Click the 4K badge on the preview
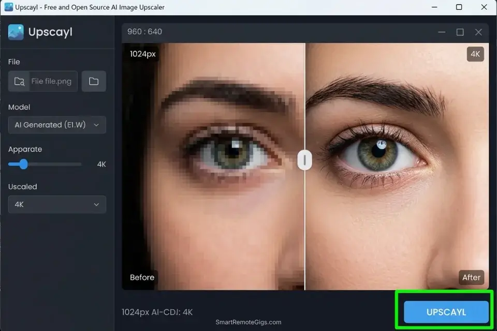 tap(475, 54)
